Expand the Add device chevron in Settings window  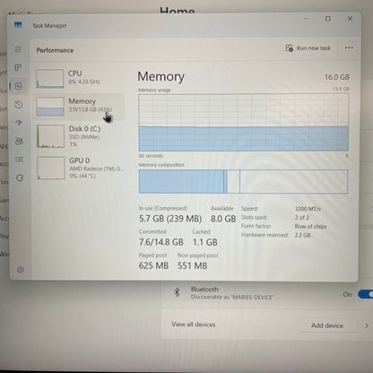click(367, 325)
